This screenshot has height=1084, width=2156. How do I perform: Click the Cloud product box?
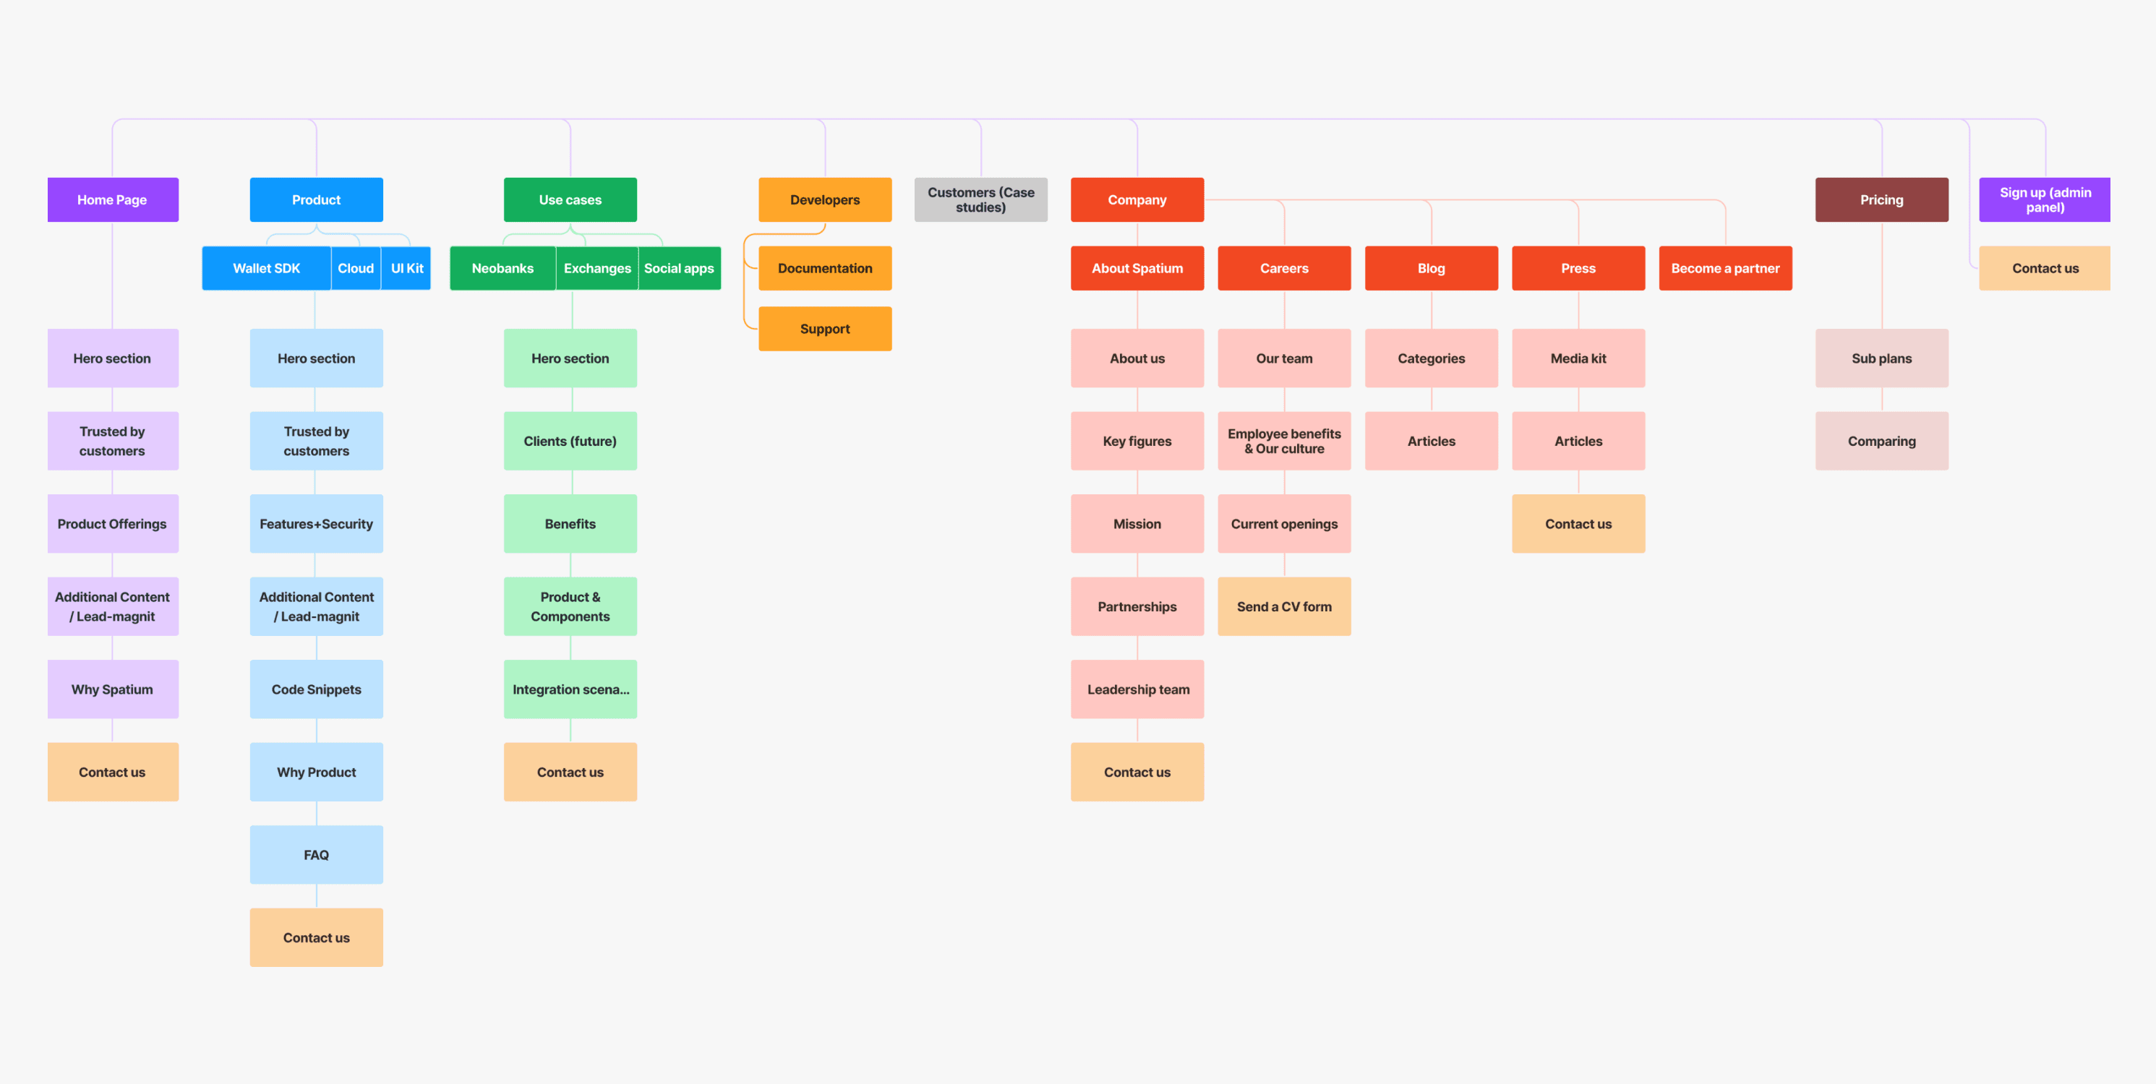(x=356, y=269)
